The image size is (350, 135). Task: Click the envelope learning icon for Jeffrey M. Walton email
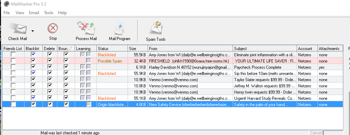[x=89, y=86]
